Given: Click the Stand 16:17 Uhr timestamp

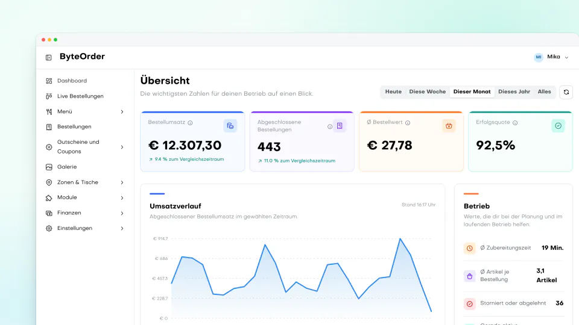Looking at the screenshot, I should (x=419, y=205).
